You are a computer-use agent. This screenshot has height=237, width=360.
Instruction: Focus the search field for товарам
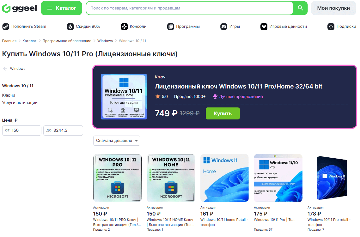tap(190, 8)
